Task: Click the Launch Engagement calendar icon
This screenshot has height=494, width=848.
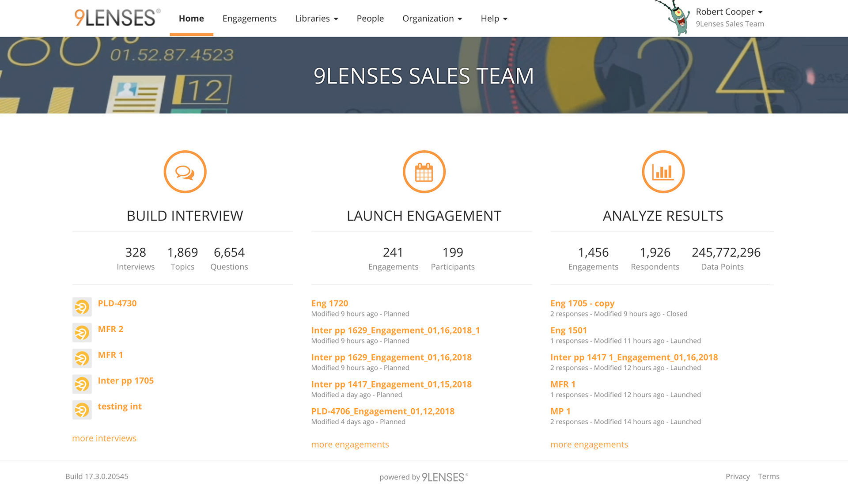Action: (424, 172)
